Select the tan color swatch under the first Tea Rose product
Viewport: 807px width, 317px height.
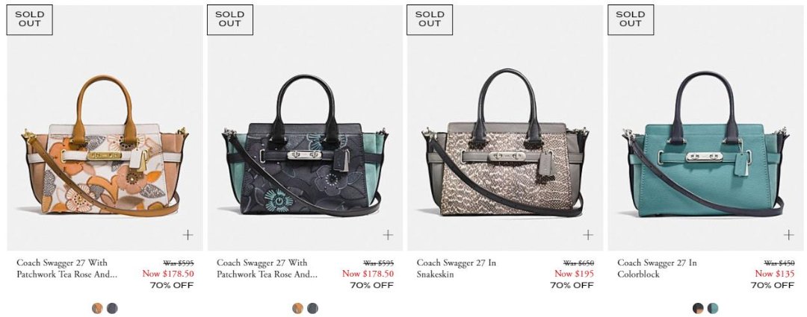pyautogui.click(x=97, y=308)
